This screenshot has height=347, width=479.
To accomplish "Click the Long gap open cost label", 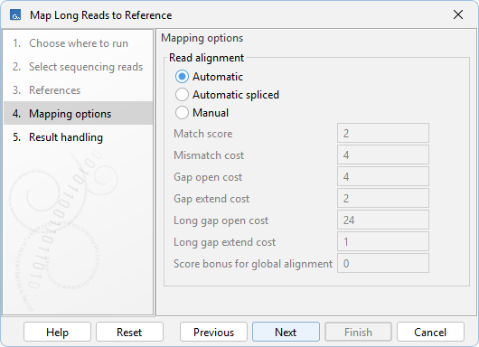I will [221, 220].
